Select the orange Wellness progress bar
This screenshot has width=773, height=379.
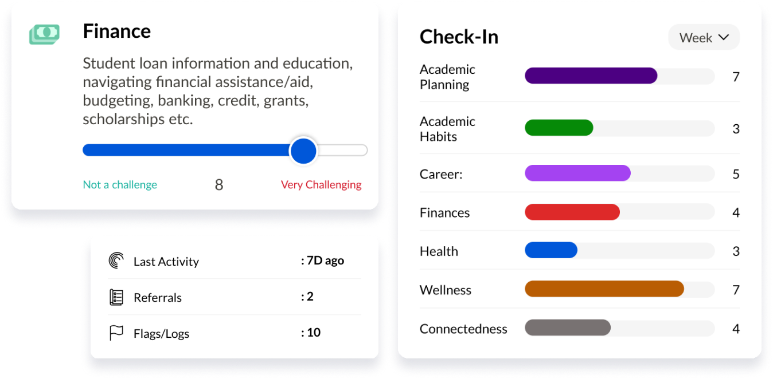tap(604, 289)
